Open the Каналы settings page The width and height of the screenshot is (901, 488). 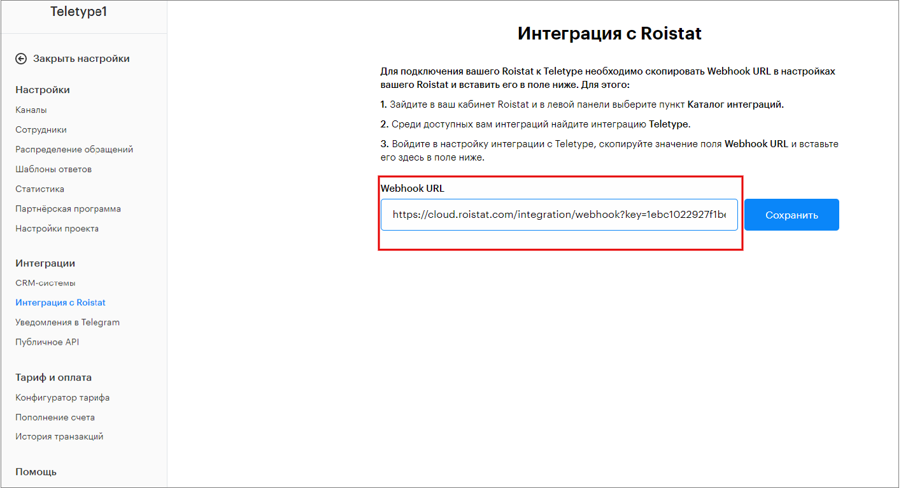click(x=31, y=110)
